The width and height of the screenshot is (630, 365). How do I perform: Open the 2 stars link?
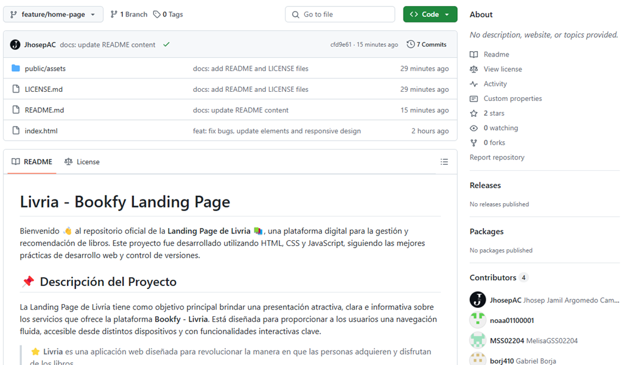tap(494, 113)
